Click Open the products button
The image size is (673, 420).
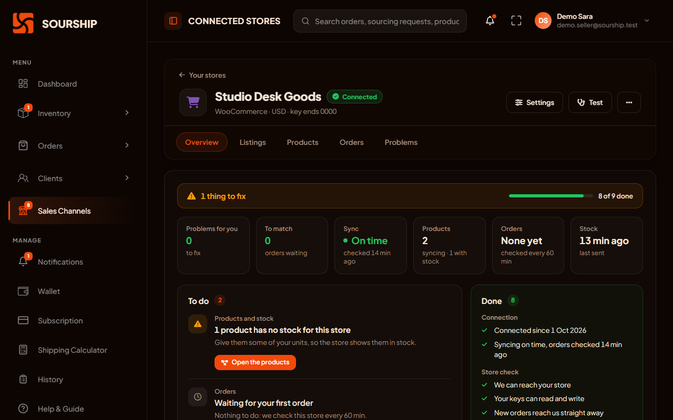[x=255, y=362]
